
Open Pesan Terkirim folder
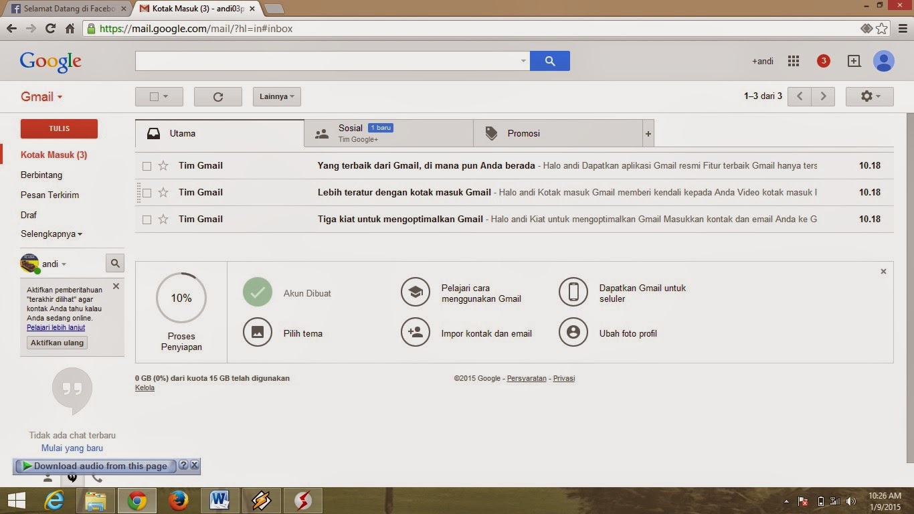[x=50, y=195]
